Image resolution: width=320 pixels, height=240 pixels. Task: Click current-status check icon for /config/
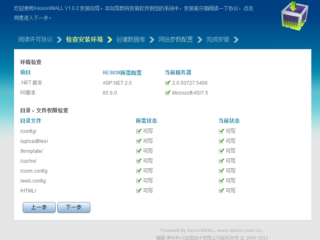[x=221, y=131]
